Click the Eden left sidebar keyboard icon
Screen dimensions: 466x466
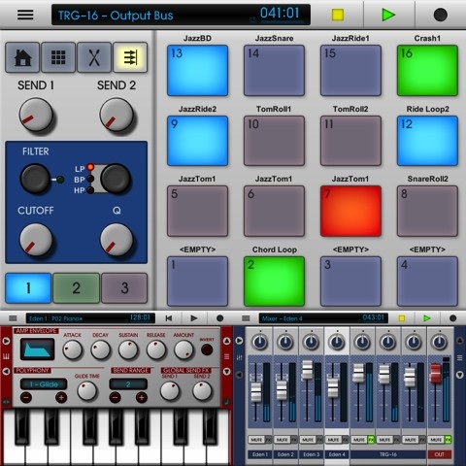point(6,356)
